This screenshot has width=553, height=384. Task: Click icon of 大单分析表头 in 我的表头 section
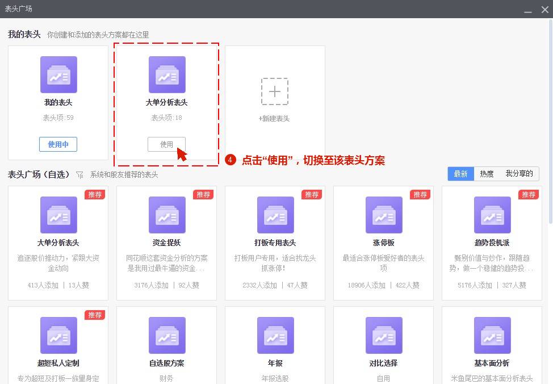tap(167, 74)
